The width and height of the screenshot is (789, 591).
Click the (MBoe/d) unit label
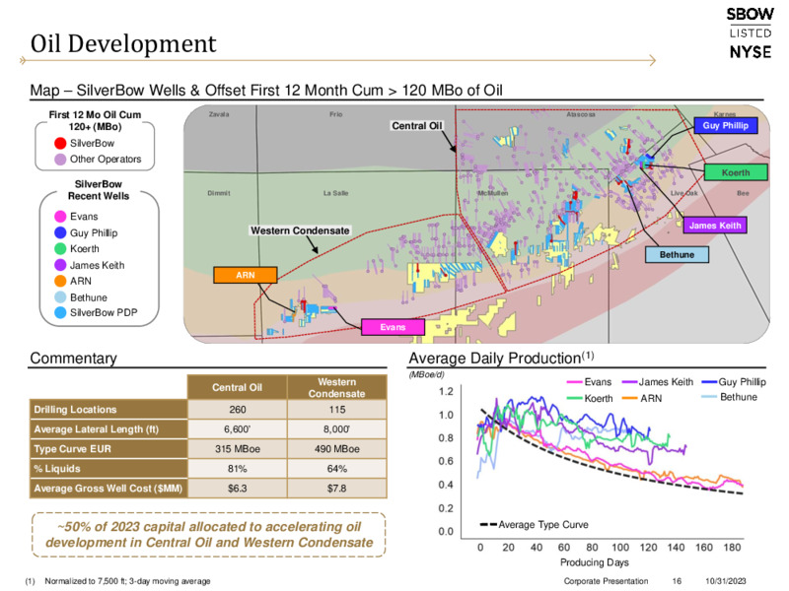[x=427, y=374]
